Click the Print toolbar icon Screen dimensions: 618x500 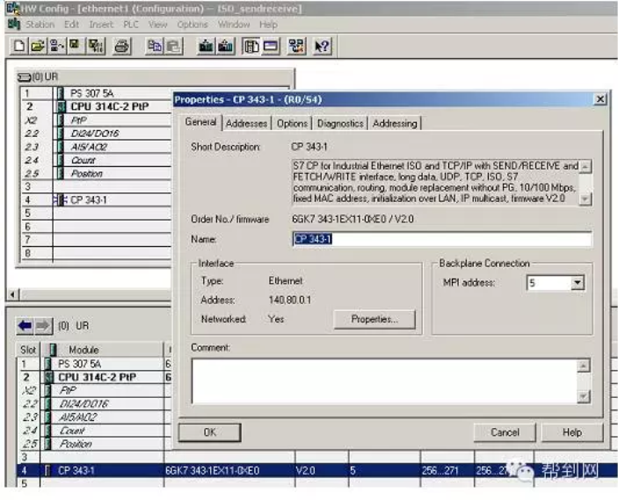pos(121,47)
